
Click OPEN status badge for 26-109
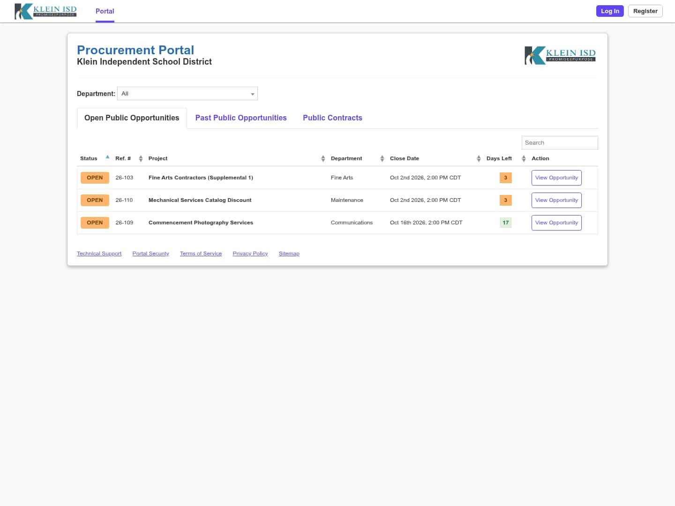(x=95, y=223)
